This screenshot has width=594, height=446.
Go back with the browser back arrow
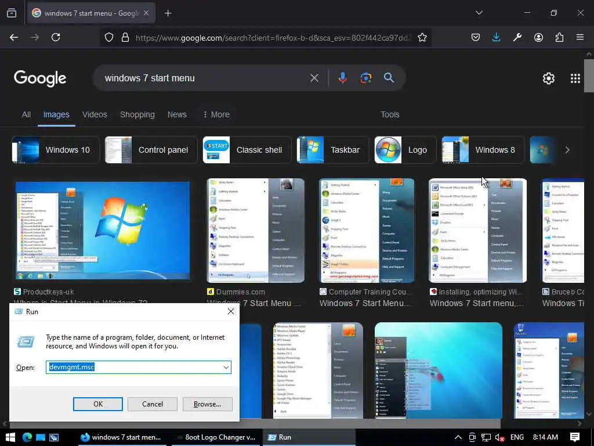(x=14, y=37)
